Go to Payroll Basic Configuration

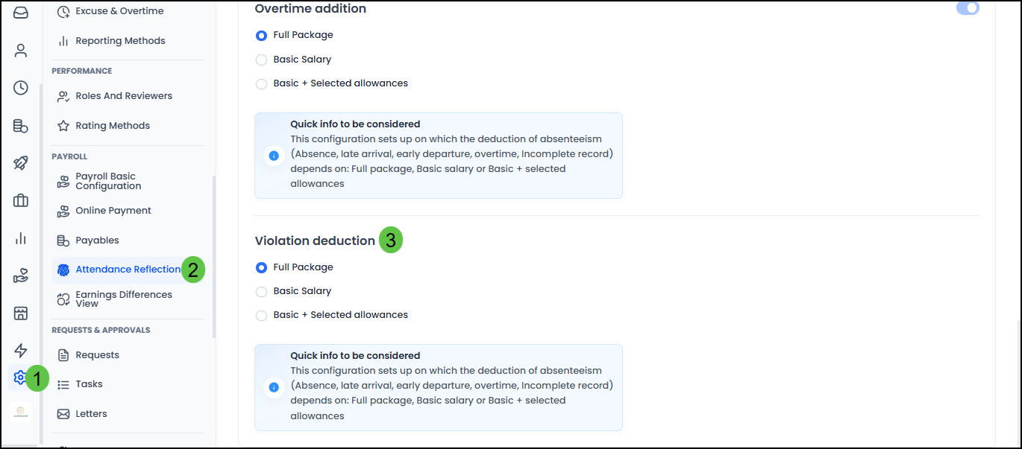(108, 181)
